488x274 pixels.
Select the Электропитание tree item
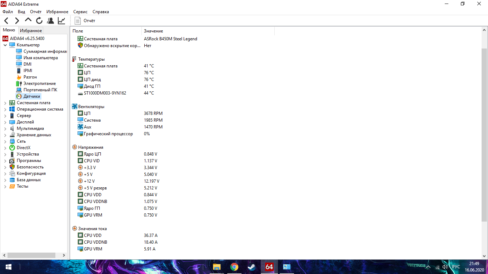(36, 83)
